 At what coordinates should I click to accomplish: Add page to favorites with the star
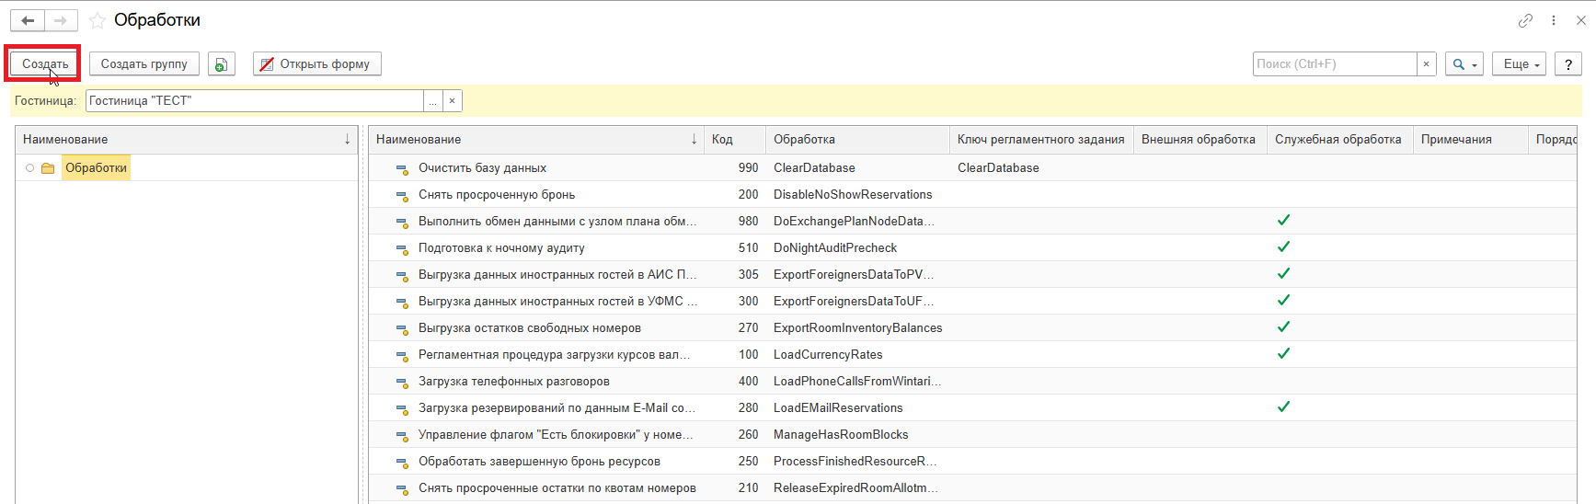(98, 20)
